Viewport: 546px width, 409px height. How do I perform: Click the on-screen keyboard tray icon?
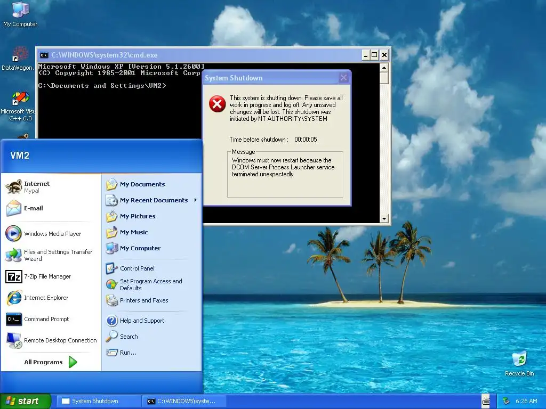tap(486, 401)
